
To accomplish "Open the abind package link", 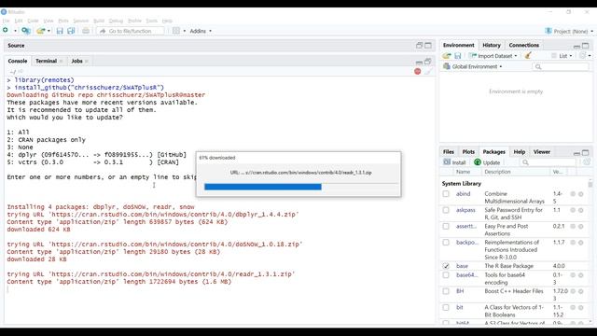I will point(464,194).
